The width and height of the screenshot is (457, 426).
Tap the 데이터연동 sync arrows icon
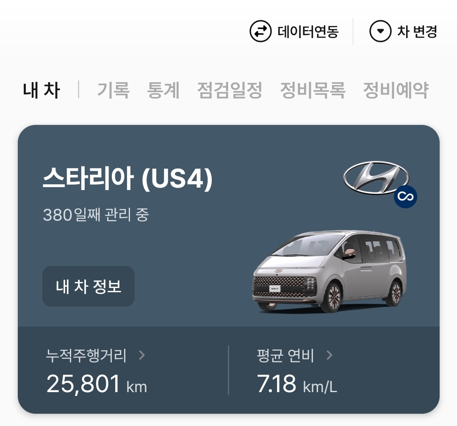point(260,31)
